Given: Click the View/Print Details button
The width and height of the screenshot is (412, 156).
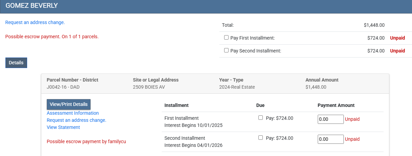Looking at the screenshot, I should click(x=68, y=104).
